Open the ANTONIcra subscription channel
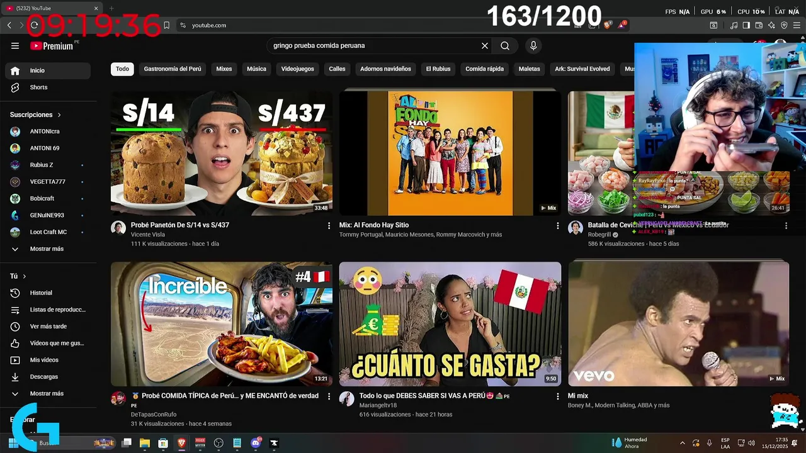 (x=48, y=131)
